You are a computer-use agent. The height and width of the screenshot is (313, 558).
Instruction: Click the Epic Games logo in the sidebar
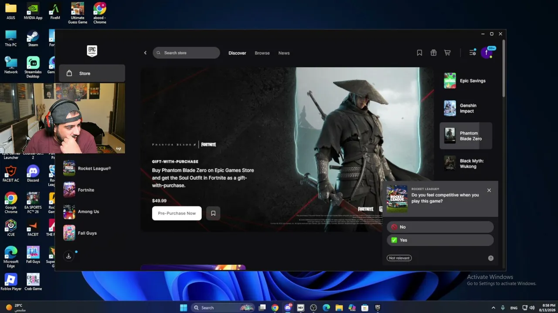click(92, 51)
